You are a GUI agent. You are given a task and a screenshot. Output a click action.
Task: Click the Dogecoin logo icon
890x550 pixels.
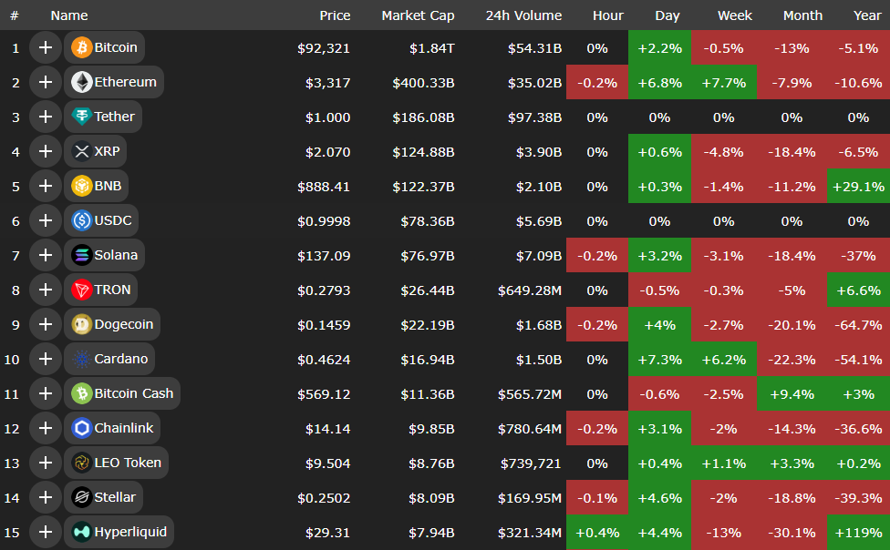pos(82,324)
